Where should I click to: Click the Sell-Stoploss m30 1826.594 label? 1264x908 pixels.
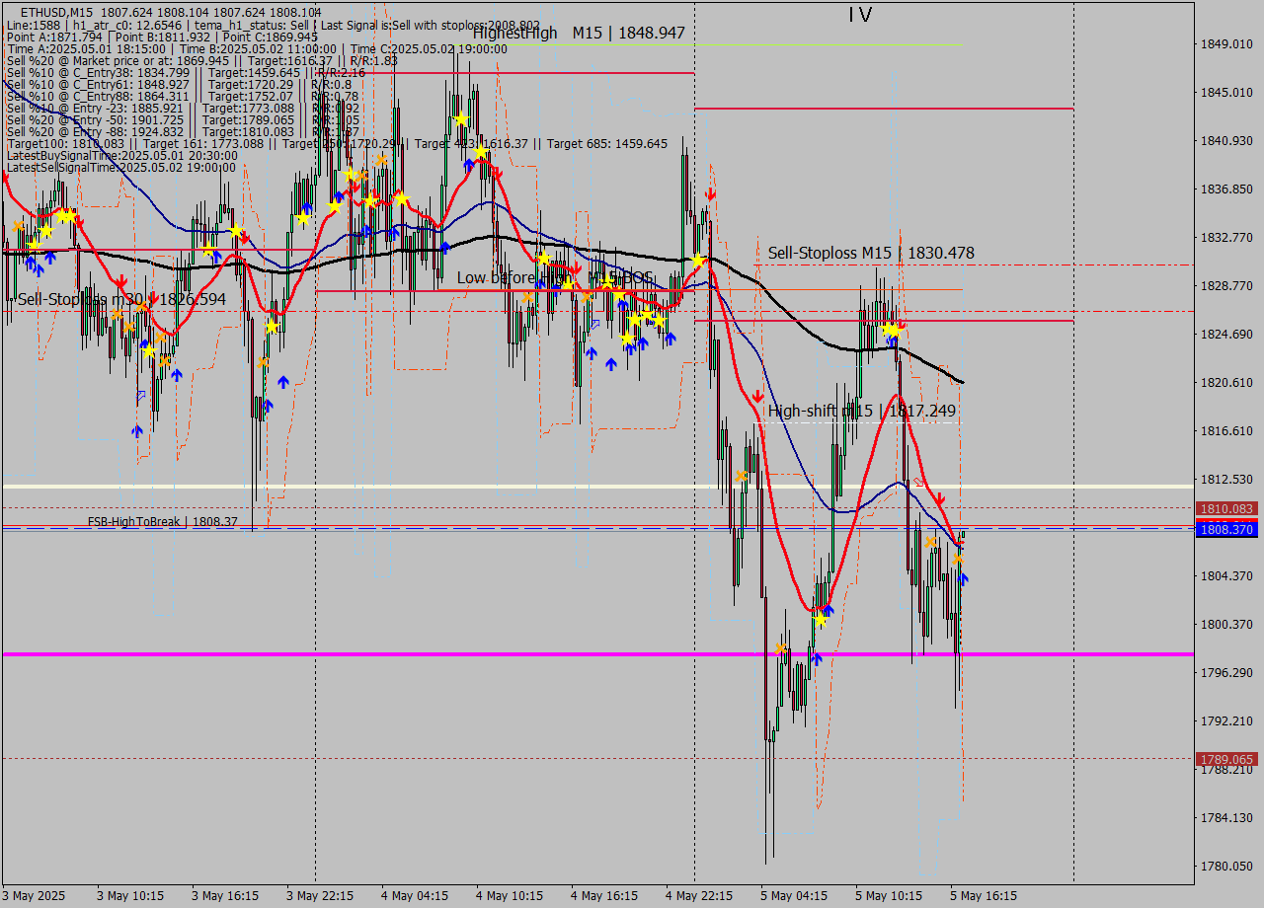click(121, 299)
